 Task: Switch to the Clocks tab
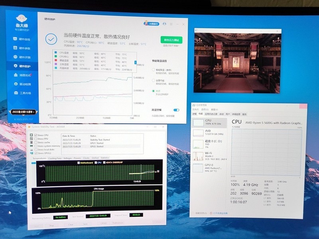click(x=86, y=158)
